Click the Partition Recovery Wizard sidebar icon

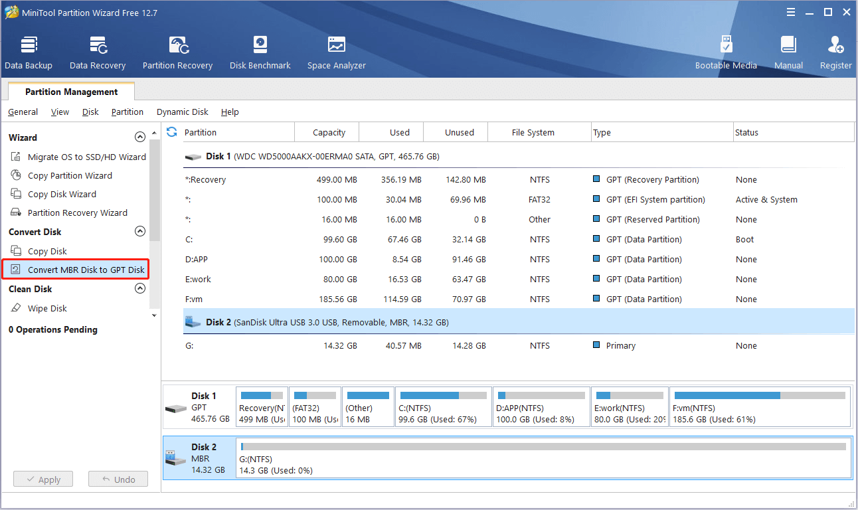pyautogui.click(x=16, y=212)
